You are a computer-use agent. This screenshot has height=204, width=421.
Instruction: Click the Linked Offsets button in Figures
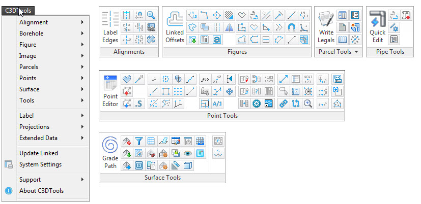click(175, 27)
